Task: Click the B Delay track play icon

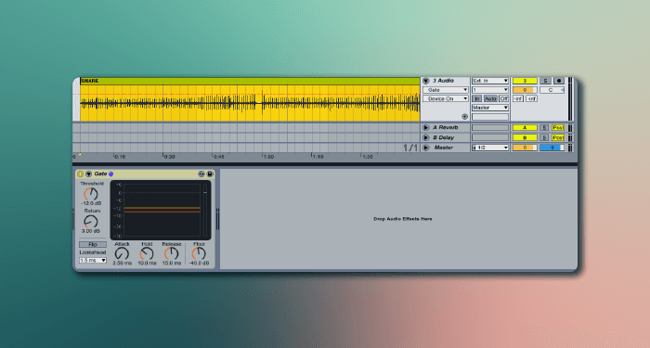Action: (425, 137)
